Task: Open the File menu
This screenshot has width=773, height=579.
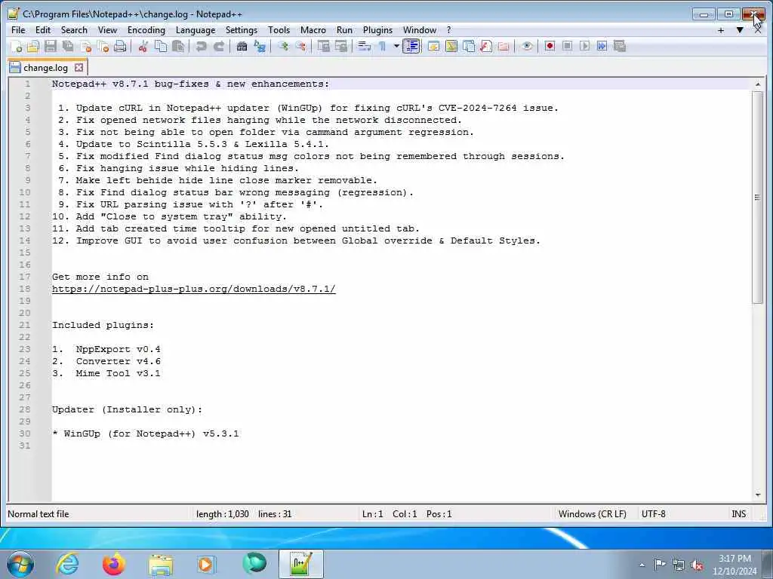Action: [18, 30]
